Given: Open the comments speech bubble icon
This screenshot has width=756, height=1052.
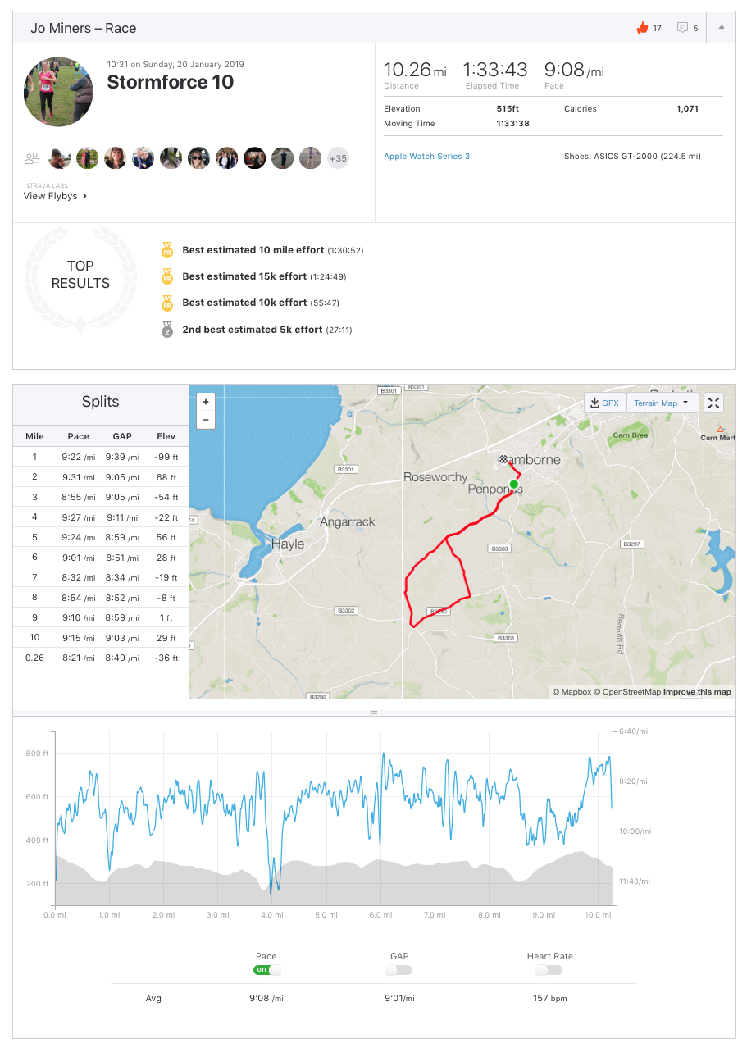Looking at the screenshot, I should click(x=682, y=28).
